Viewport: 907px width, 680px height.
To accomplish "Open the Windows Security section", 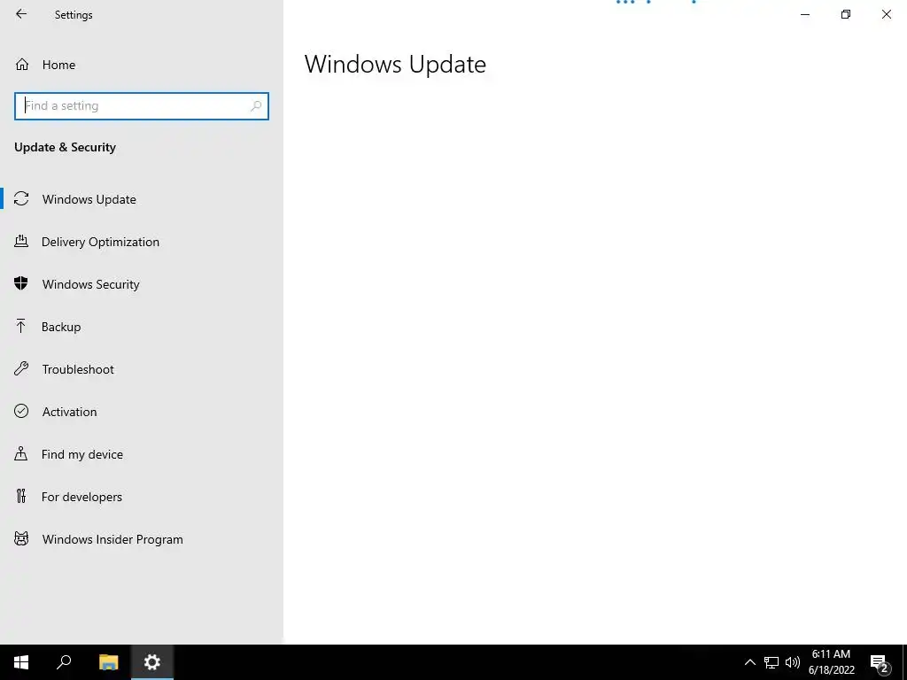I will pyautogui.click(x=142, y=284).
